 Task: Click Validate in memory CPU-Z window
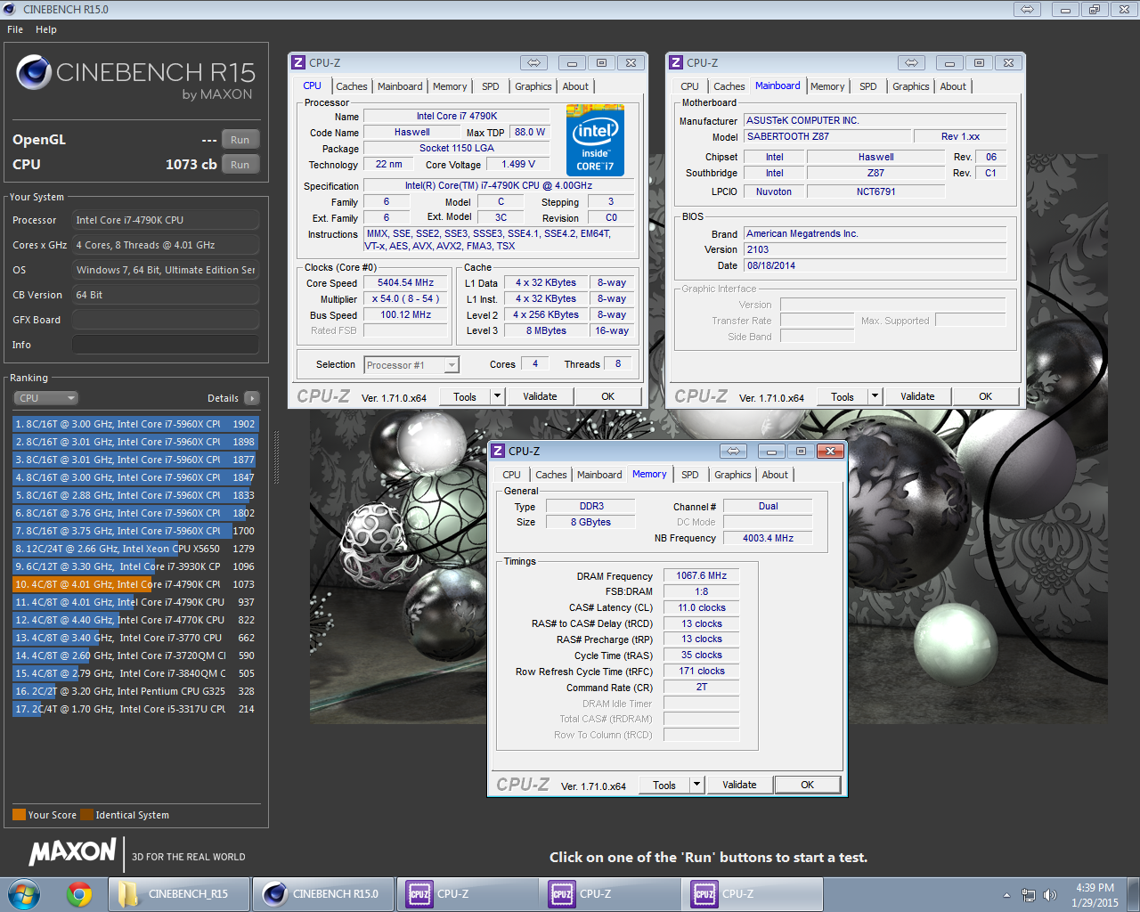click(x=739, y=786)
